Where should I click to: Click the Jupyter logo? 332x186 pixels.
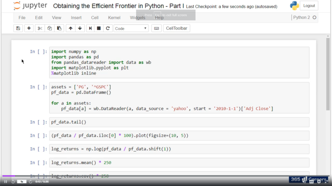(x=30, y=6)
